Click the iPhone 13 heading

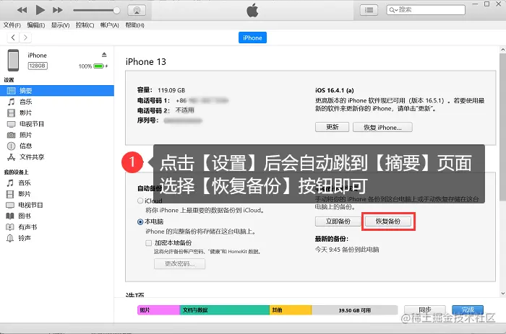coord(146,62)
